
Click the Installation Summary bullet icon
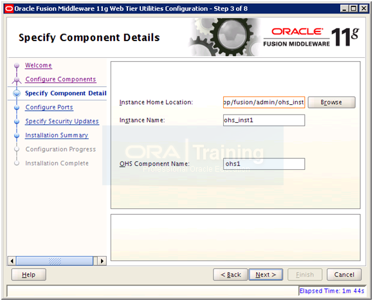point(17,136)
